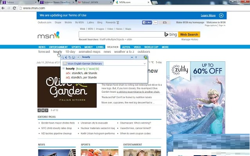Select Video search scope above search box
Viewport: 250px width, 156px height.
coord(110,29)
